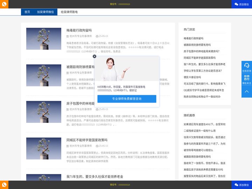This screenshot has width=252, height=189.
Task: Click the back-to-top arrow icon
Action: 247,91
